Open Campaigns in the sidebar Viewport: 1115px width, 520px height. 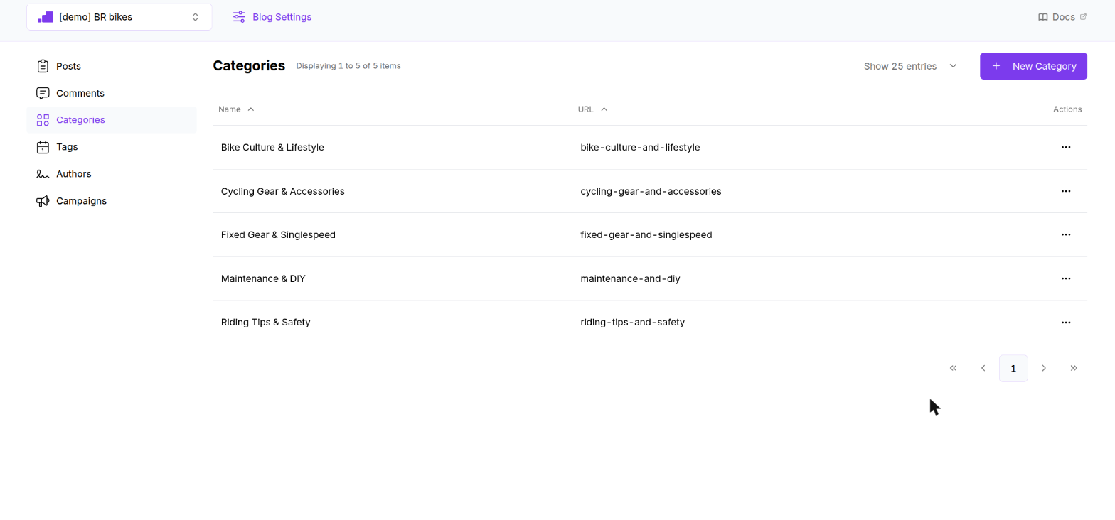click(112, 201)
